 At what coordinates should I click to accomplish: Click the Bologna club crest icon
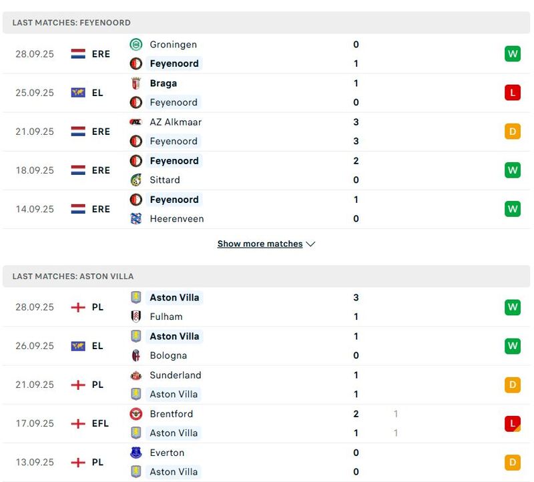click(136, 355)
